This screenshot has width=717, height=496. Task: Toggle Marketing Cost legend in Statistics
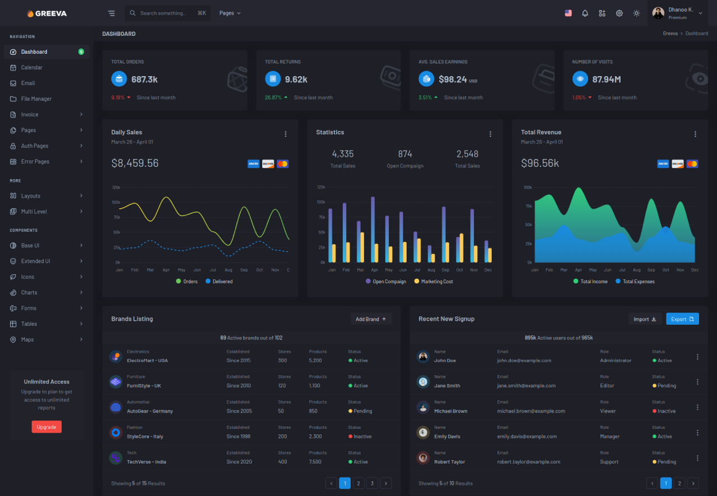pyautogui.click(x=434, y=282)
